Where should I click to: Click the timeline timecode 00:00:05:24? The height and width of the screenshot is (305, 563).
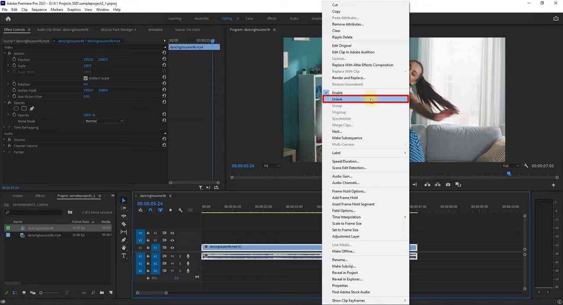pyautogui.click(x=150, y=204)
